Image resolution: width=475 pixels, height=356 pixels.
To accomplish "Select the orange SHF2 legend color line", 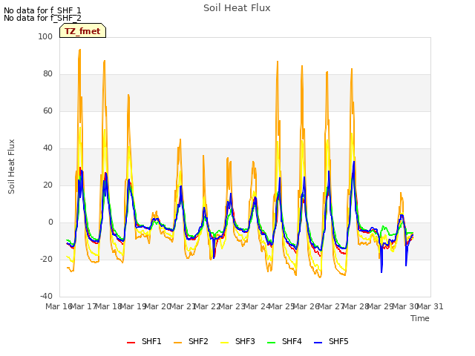I will (x=178, y=343).
